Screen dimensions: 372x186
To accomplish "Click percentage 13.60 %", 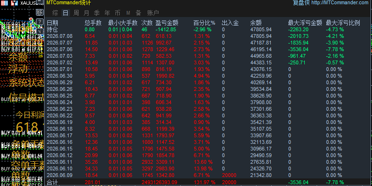I will pos(204,162).
